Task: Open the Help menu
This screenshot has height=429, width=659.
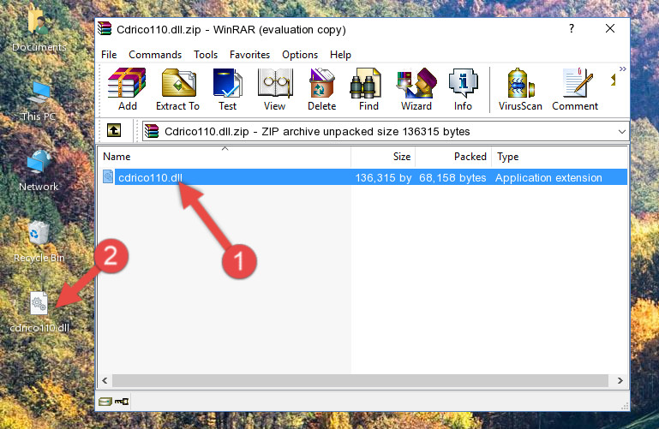Action: (340, 55)
